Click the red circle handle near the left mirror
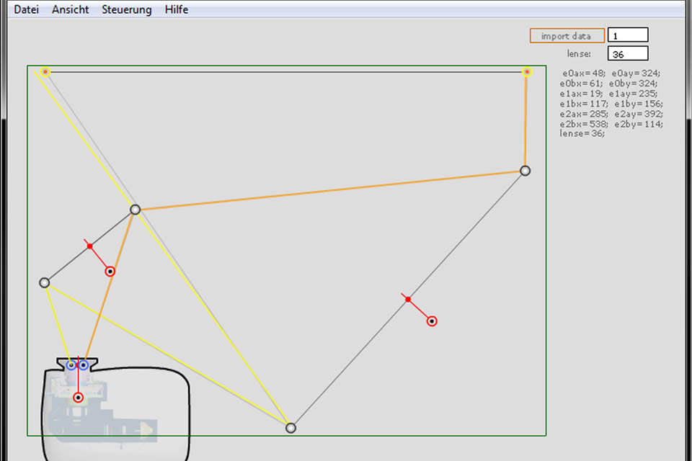This screenshot has height=461, width=692. pyautogui.click(x=110, y=272)
